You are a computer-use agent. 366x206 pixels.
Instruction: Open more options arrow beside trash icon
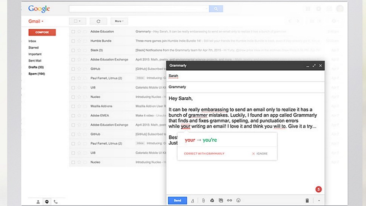point(319,200)
